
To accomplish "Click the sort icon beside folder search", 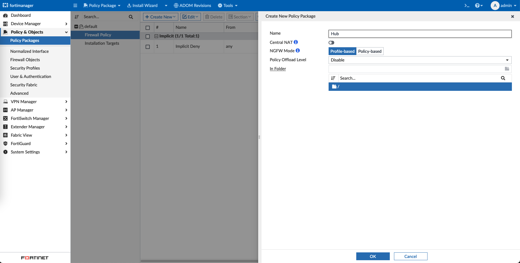I will click(333, 78).
